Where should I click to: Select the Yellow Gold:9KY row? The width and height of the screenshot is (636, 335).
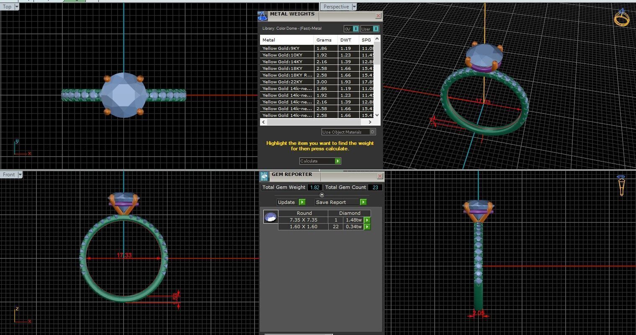317,49
